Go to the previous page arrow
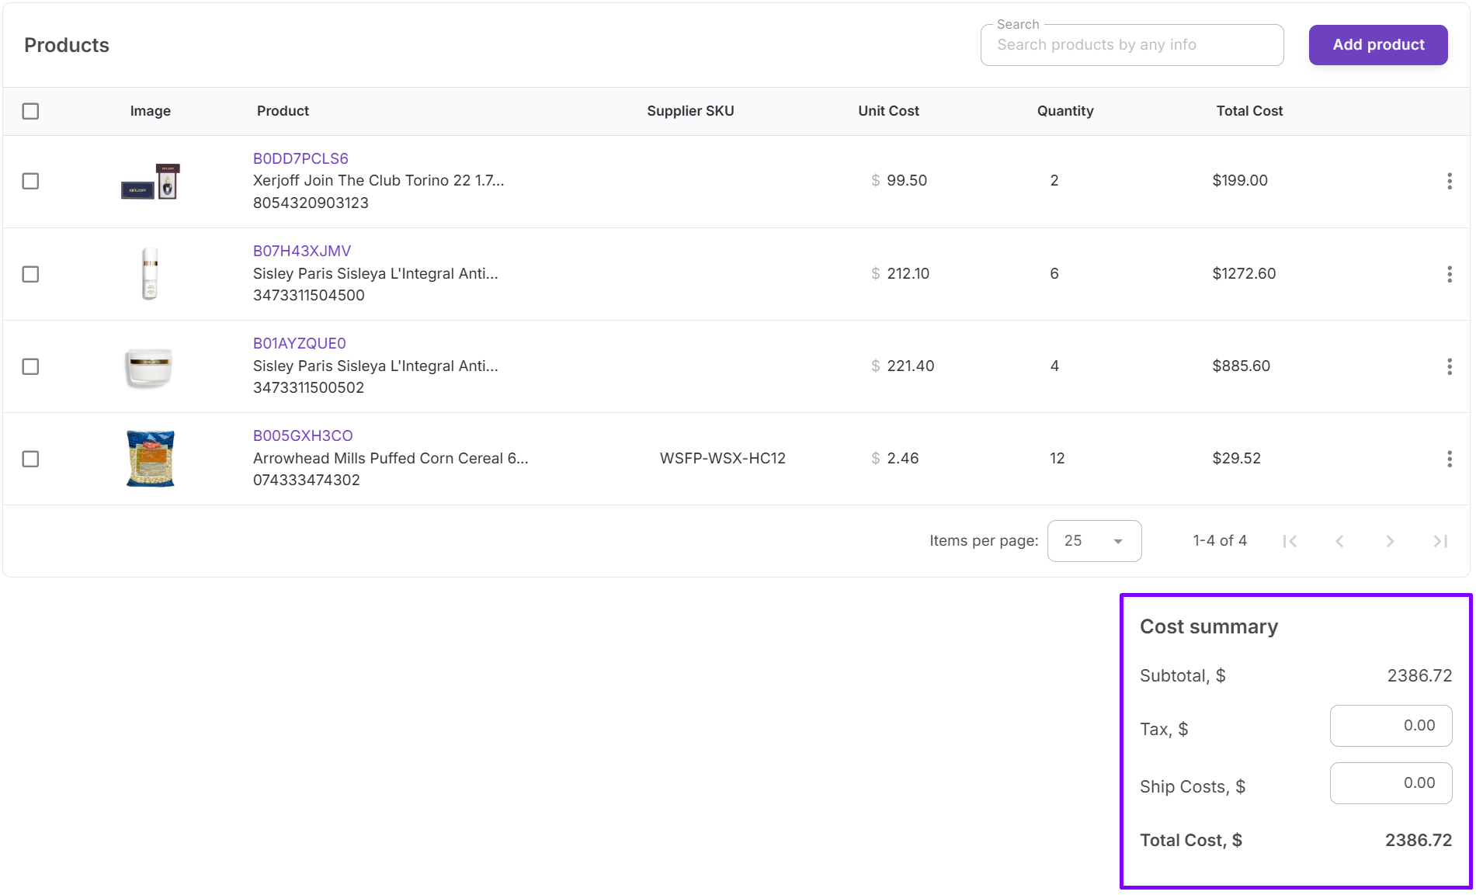This screenshot has width=1476, height=895. tap(1339, 541)
